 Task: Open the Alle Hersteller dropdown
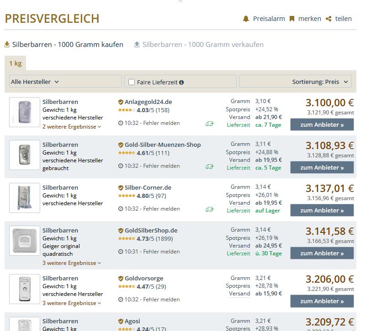pyautogui.click(x=65, y=82)
